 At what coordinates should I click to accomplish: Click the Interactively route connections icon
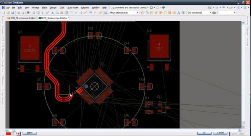[x=142, y=13]
